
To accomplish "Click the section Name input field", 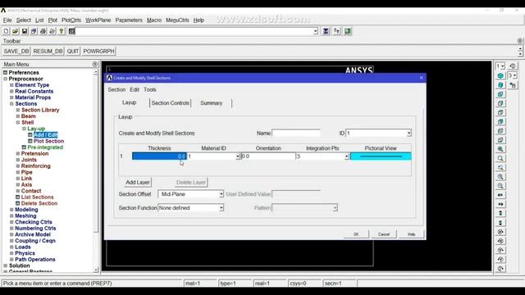I will coord(296,133).
